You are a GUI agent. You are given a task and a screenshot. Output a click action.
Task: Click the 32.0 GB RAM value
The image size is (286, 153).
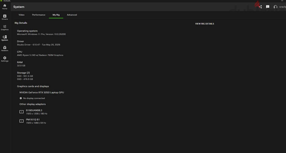coord(21,66)
